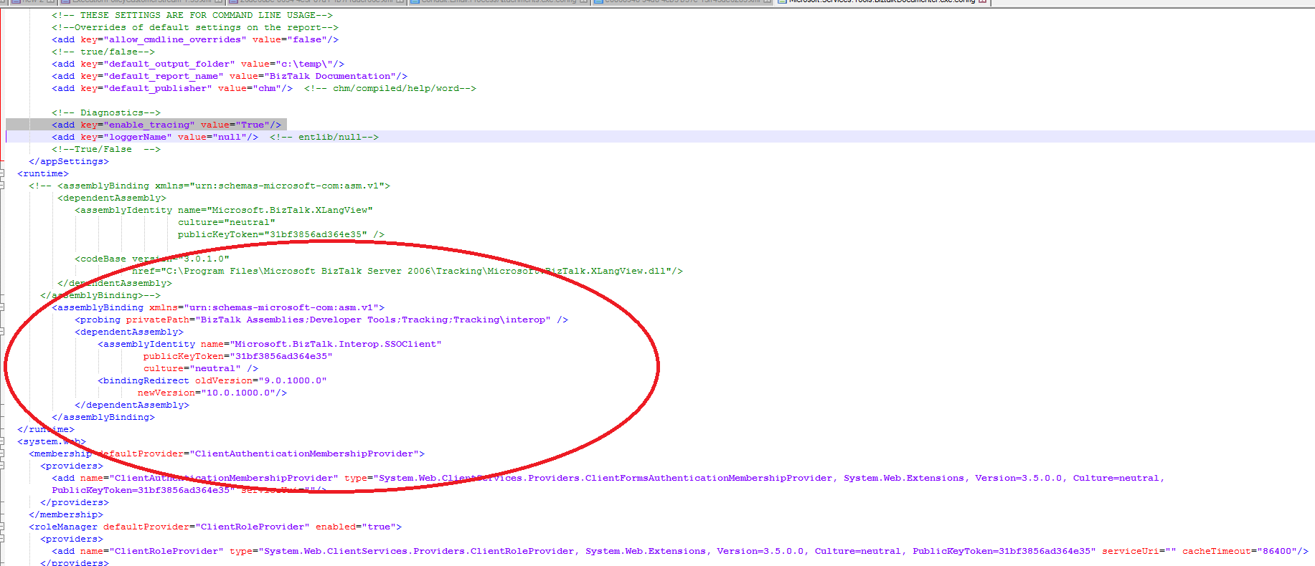Click the default_publisher key line
Viewport: 1315px width, 566px height.
[x=172, y=88]
